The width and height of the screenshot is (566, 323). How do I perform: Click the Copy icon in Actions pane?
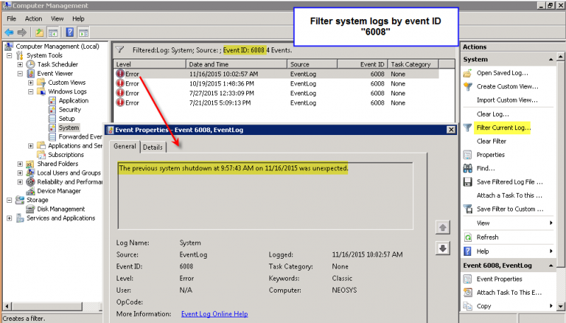[x=468, y=306]
